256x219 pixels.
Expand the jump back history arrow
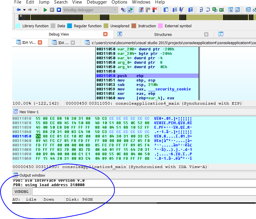(24, 10)
